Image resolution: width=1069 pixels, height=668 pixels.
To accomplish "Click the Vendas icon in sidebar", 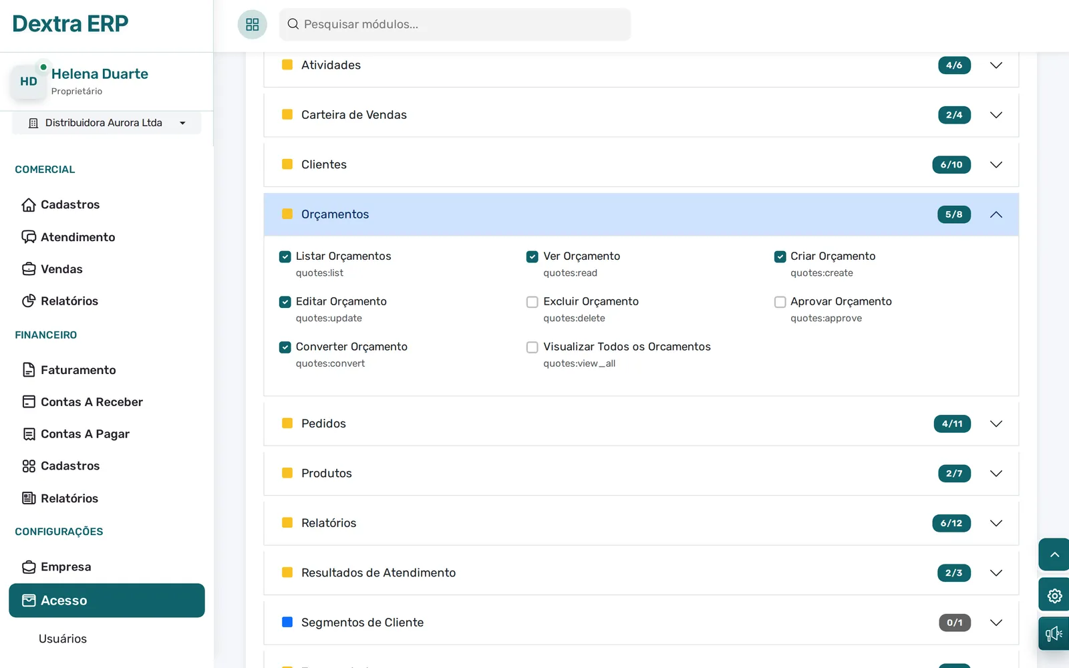I will click(29, 269).
